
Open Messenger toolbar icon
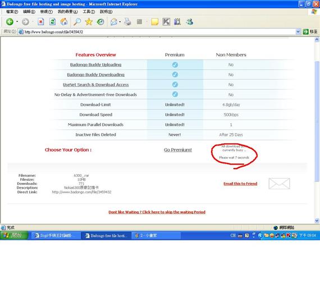(189, 22)
